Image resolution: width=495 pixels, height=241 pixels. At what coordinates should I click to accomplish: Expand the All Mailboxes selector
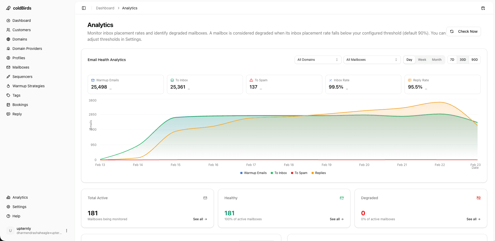click(372, 59)
